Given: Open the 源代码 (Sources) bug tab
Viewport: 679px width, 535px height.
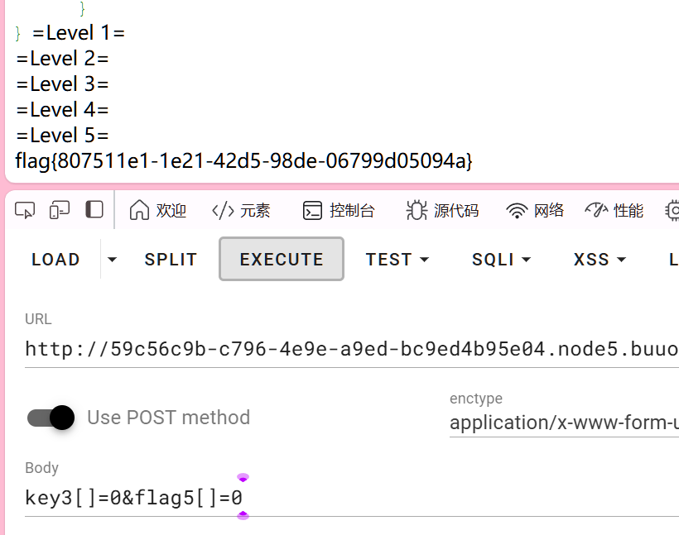Looking at the screenshot, I should tap(442, 211).
